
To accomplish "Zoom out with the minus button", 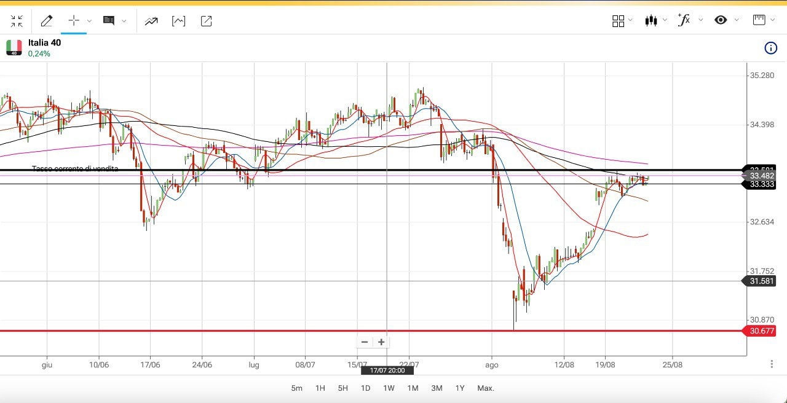I will [x=365, y=342].
